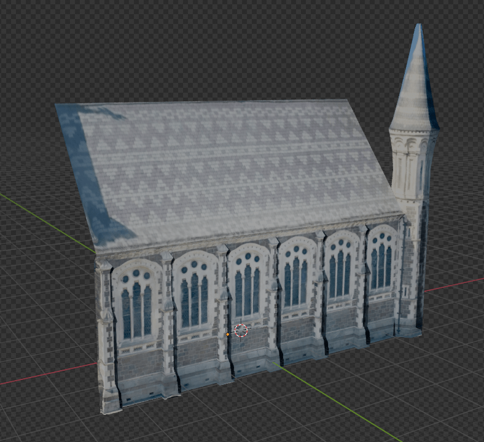Click the lower shaft of the tower
Screen dimensions: 484x442
pos(412,264)
